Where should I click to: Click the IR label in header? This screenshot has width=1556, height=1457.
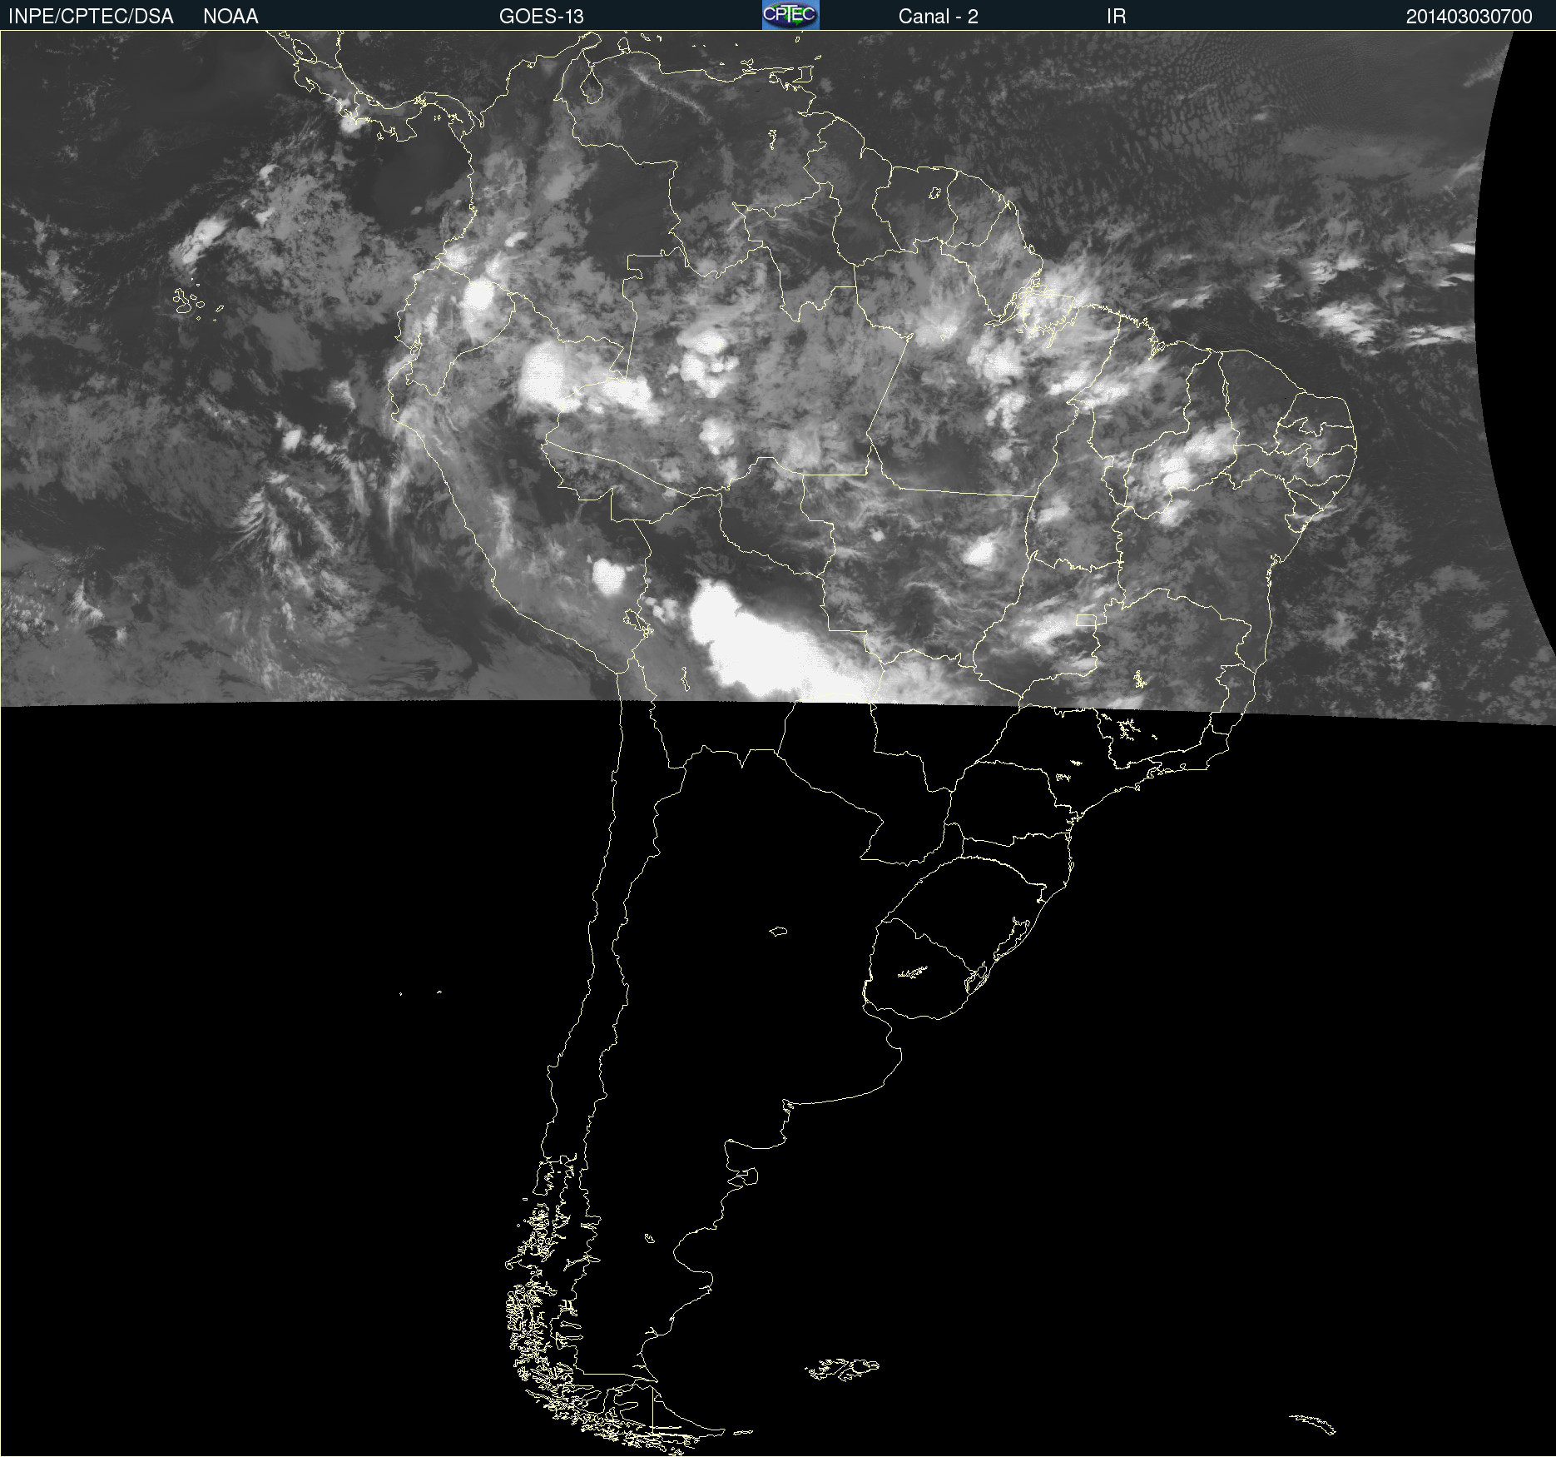pyautogui.click(x=1117, y=17)
